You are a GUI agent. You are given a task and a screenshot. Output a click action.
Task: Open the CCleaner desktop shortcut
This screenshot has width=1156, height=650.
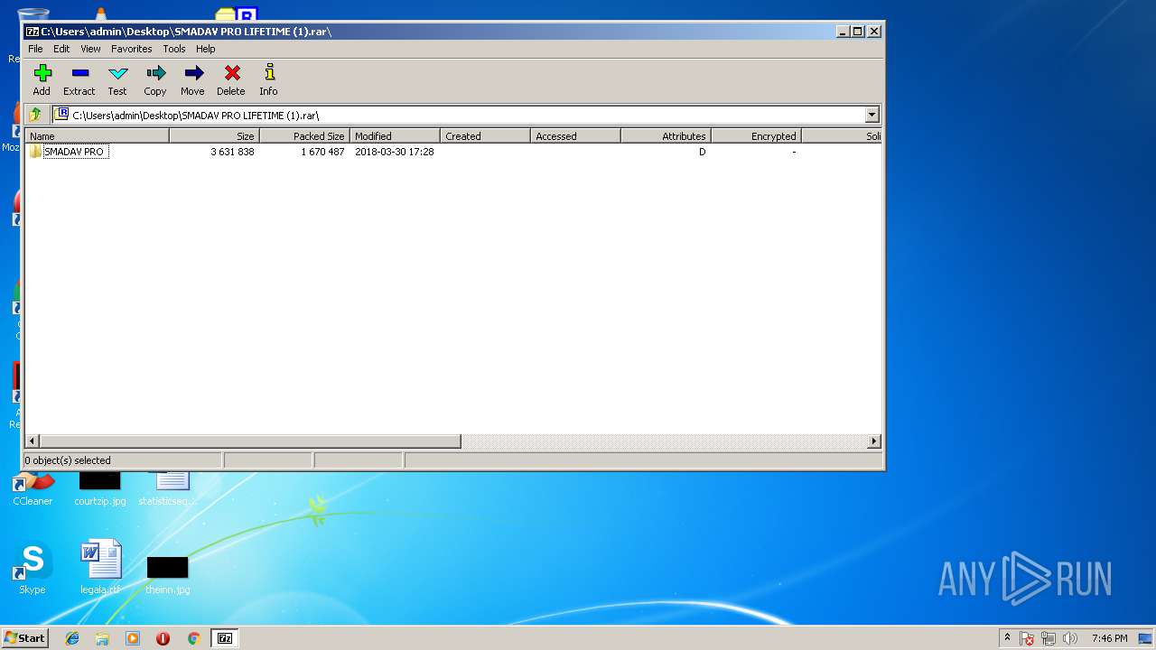click(x=33, y=488)
